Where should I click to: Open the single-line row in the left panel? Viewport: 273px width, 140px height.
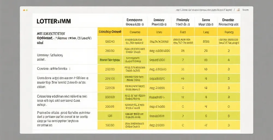(x=65, y=69)
